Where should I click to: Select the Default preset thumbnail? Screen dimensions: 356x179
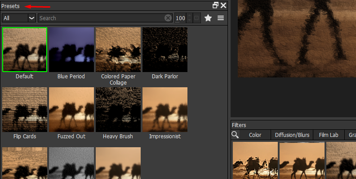click(x=25, y=50)
